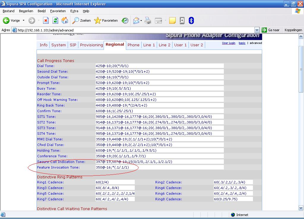Image resolution: width=304 pixels, height=219 pixels.
Task: Switch to the Info tab
Action: click(43, 45)
